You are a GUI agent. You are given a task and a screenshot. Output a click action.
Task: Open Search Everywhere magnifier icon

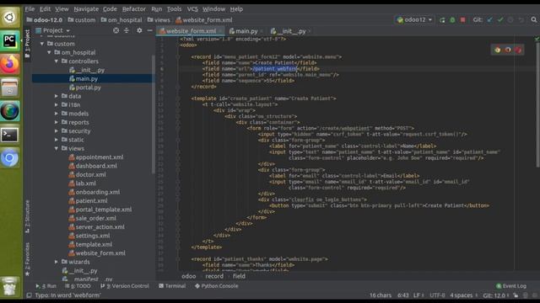[534, 20]
